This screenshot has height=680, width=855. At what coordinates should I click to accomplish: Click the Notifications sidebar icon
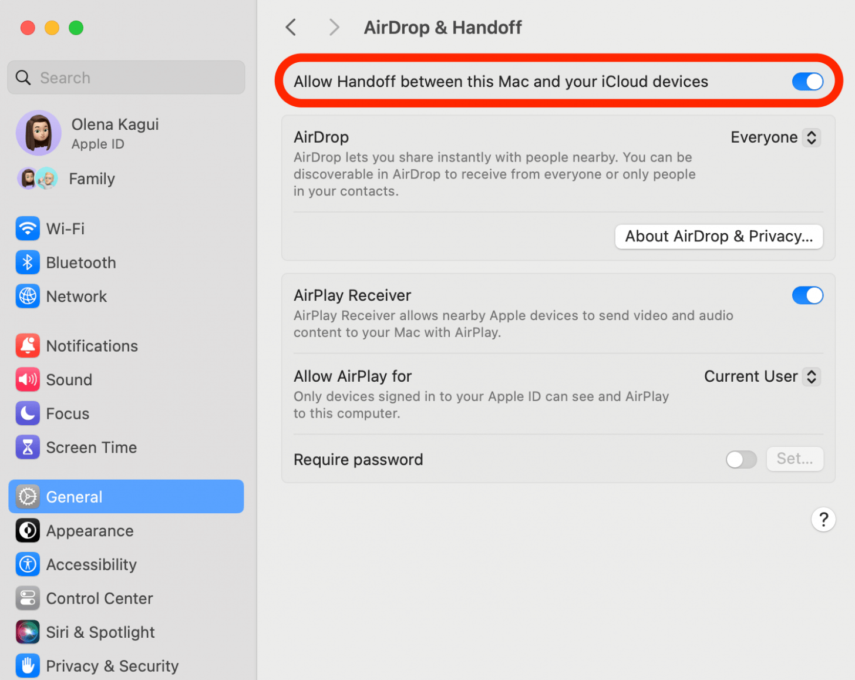[28, 346]
